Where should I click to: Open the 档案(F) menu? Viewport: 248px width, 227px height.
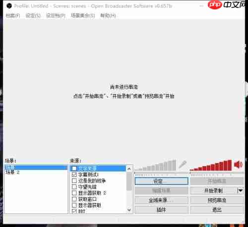click(x=13, y=16)
